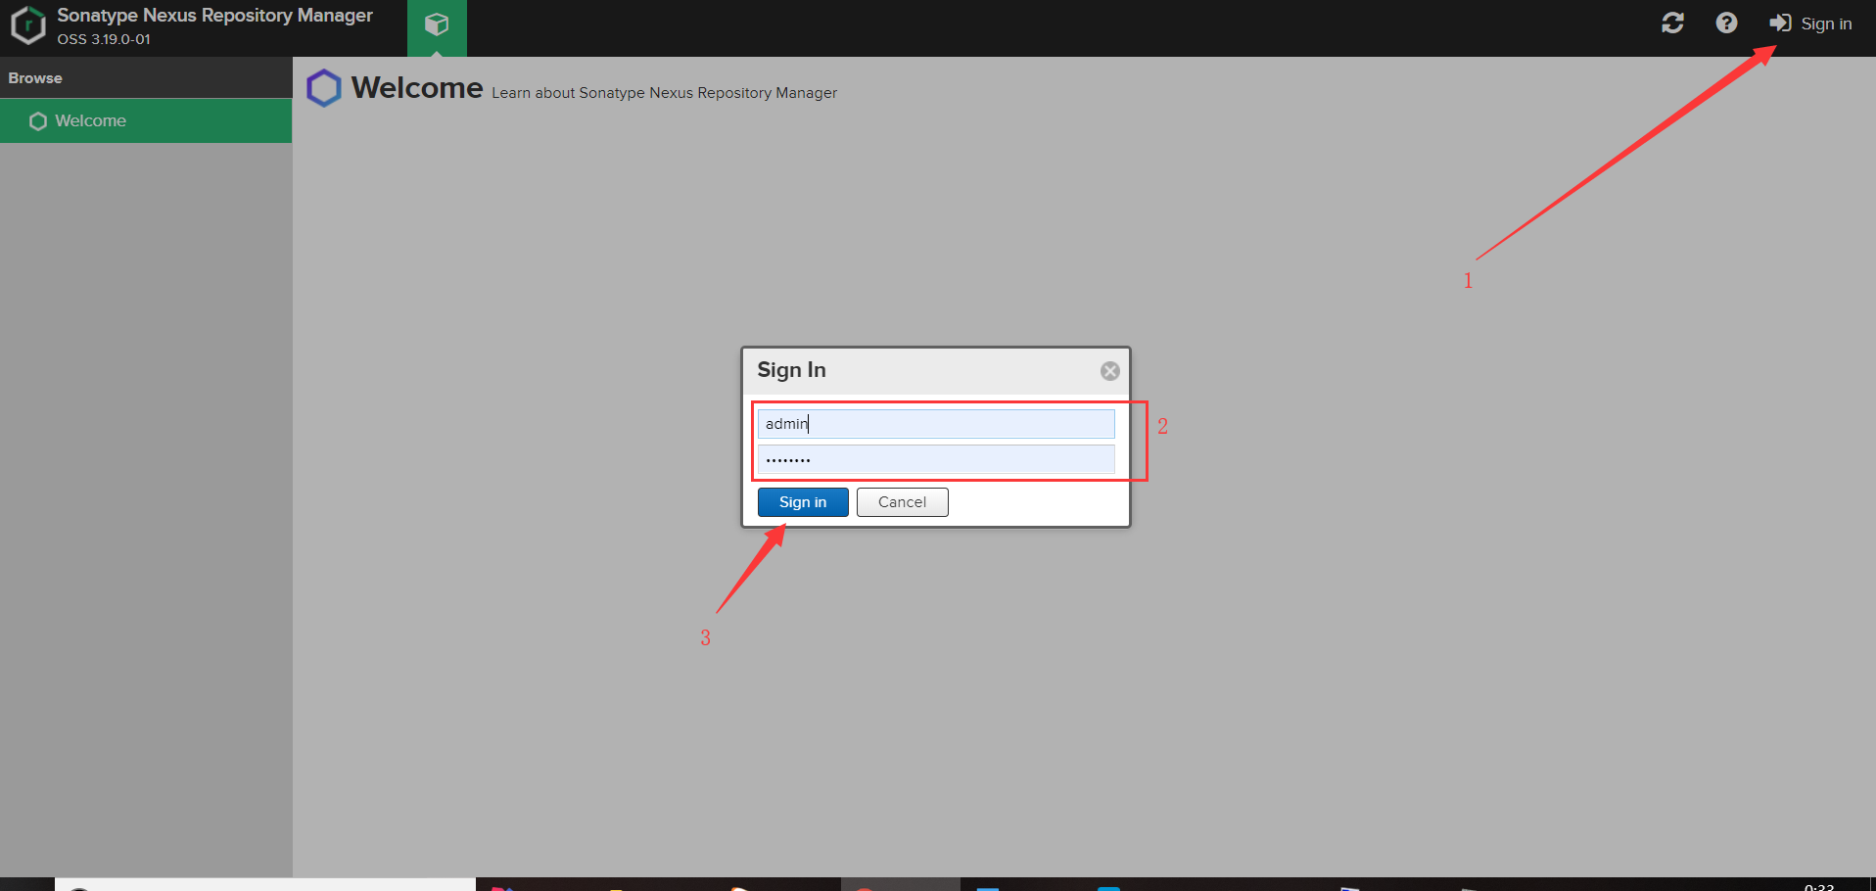Cancel the Sign In dialog
Viewport: 1876px width, 891px height.
pyautogui.click(x=902, y=502)
